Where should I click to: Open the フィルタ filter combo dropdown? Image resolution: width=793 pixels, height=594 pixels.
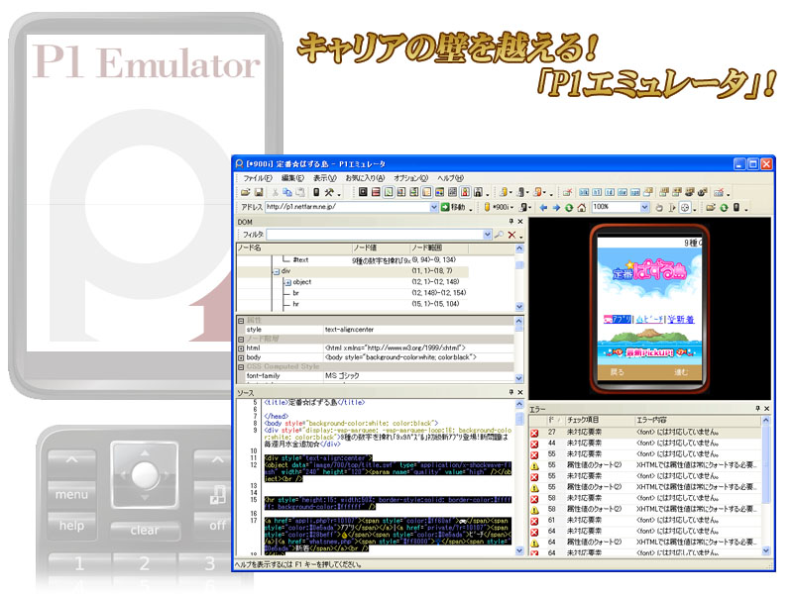(487, 235)
